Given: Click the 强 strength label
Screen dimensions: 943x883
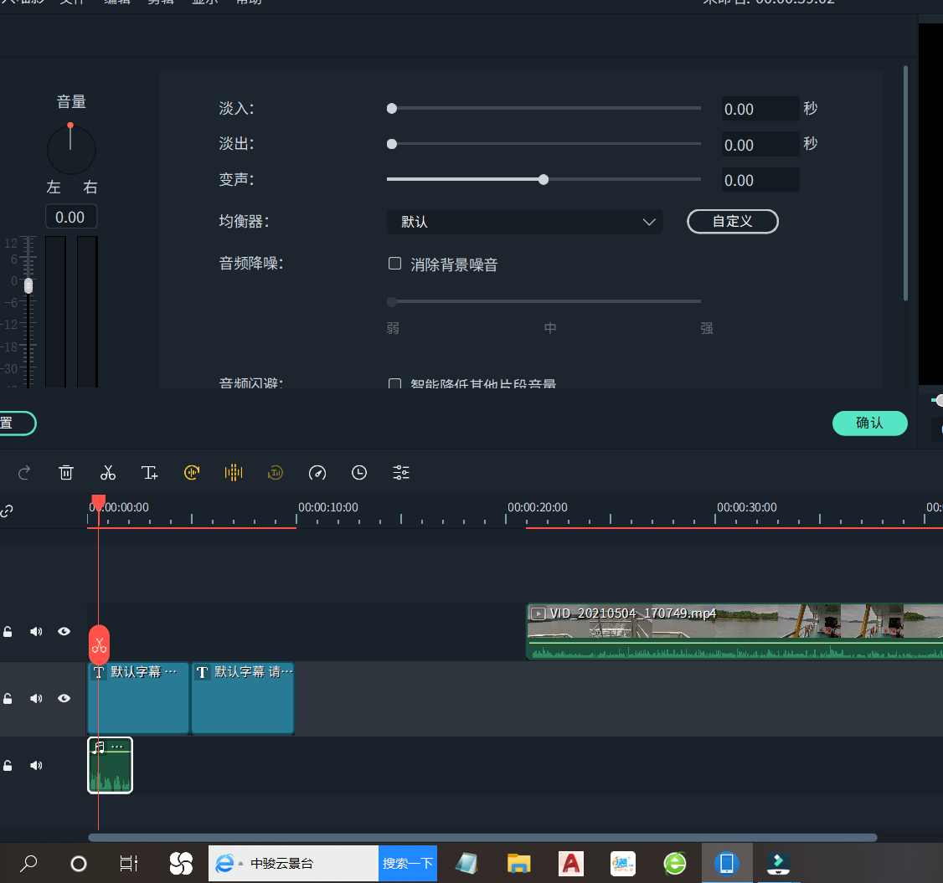Looking at the screenshot, I should 707,328.
